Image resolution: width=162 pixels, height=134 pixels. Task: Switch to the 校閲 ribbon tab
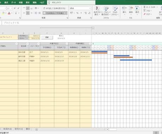pyautogui.click(x=21, y=2)
